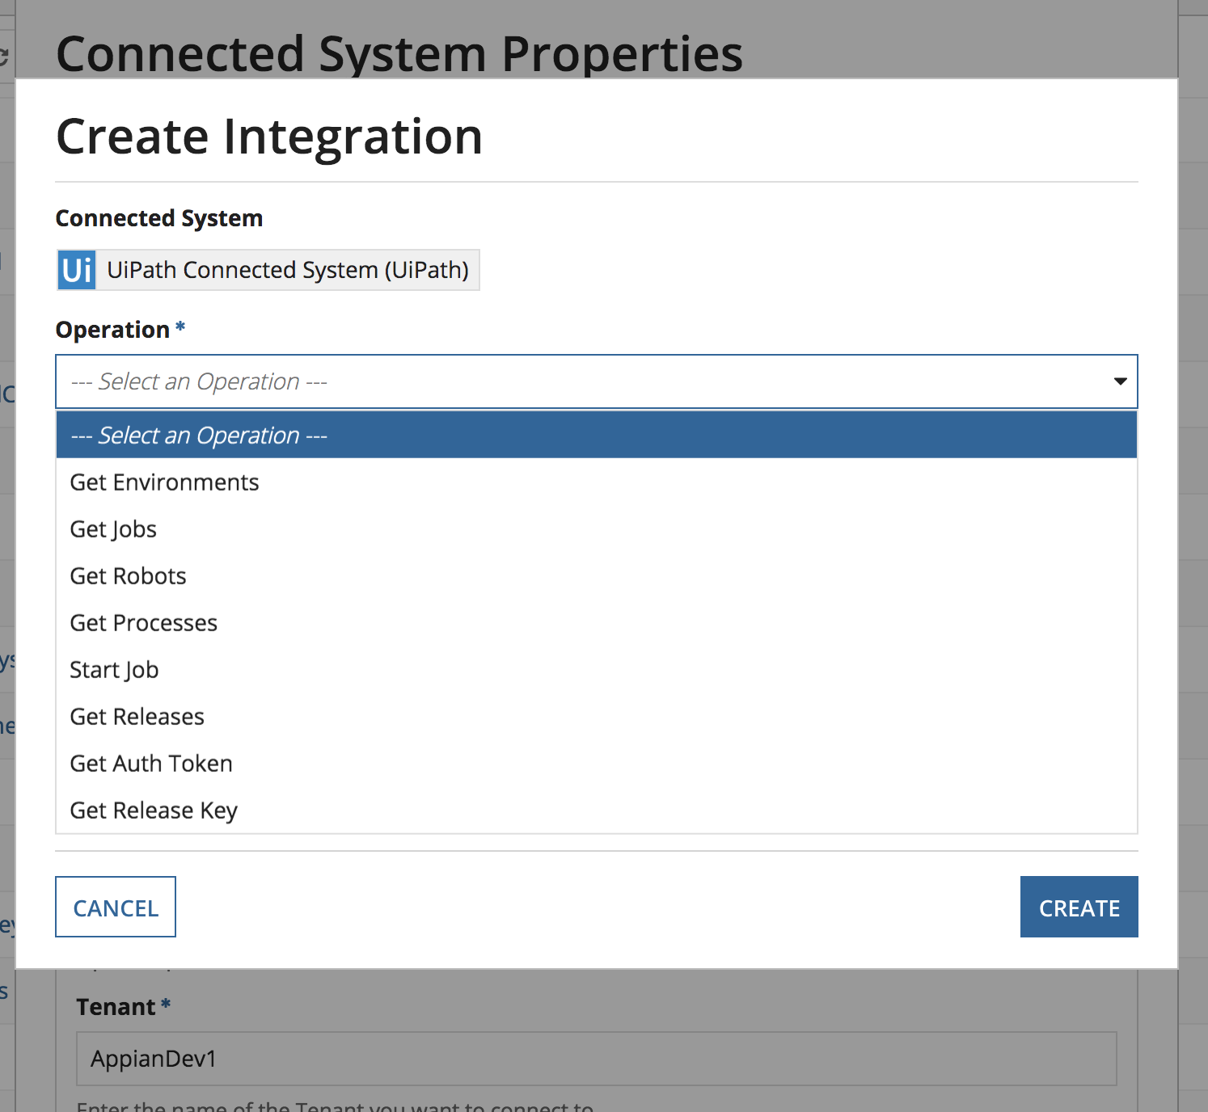
Task: Click the Connected System label
Action: click(159, 218)
